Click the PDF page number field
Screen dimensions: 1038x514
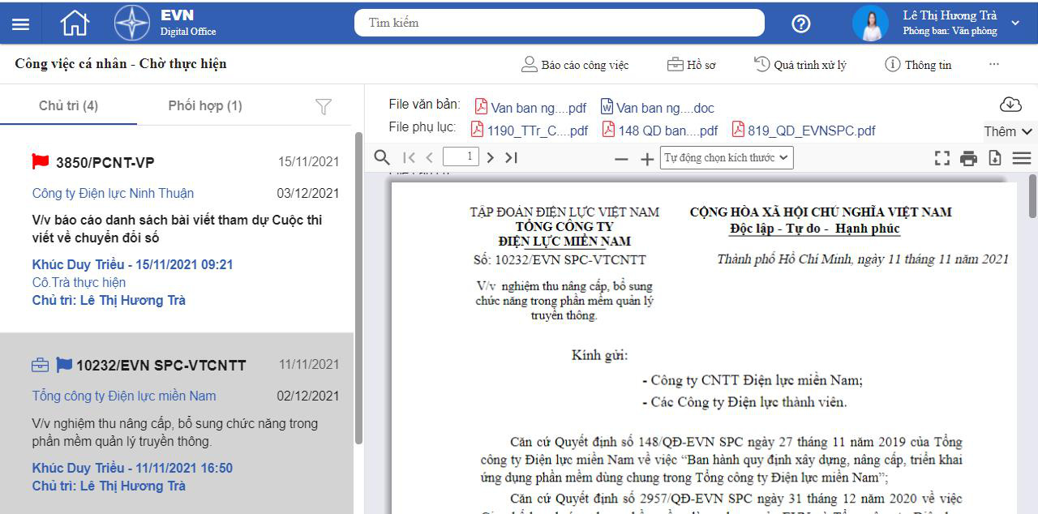(x=461, y=156)
